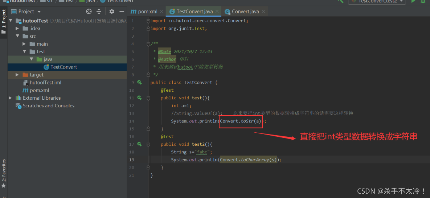This screenshot has width=430, height=198.
Task: Click toCharArray in line 19
Action: tap(255, 160)
